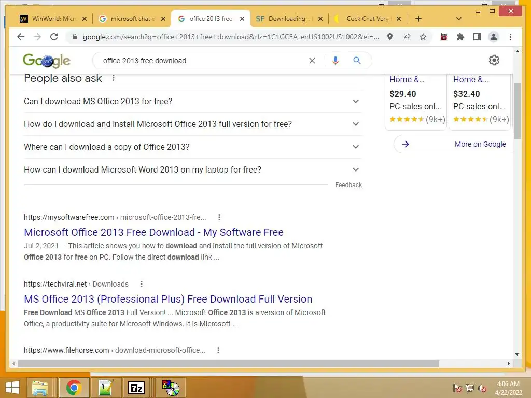Open Chrome's three-dot menu
Image resolution: width=531 pixels, height=398 pixels.
coord(510,37)
